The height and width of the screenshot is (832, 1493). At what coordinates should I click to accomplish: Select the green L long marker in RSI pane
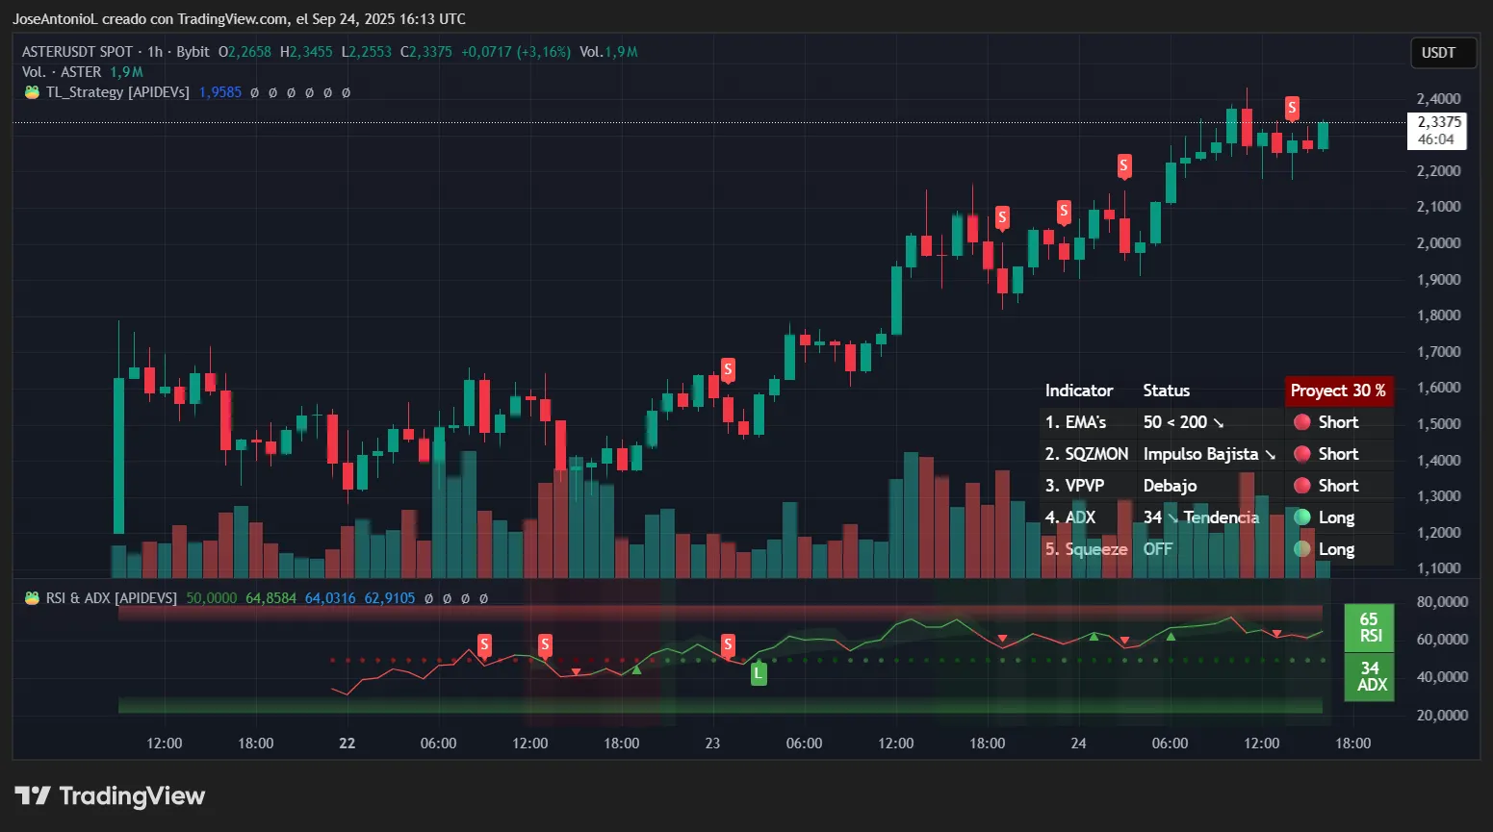click(x=759, y=673)
